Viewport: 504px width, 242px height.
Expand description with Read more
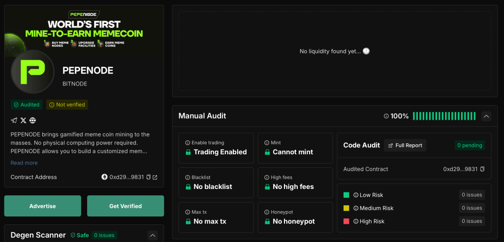click(x=24, y=163)
